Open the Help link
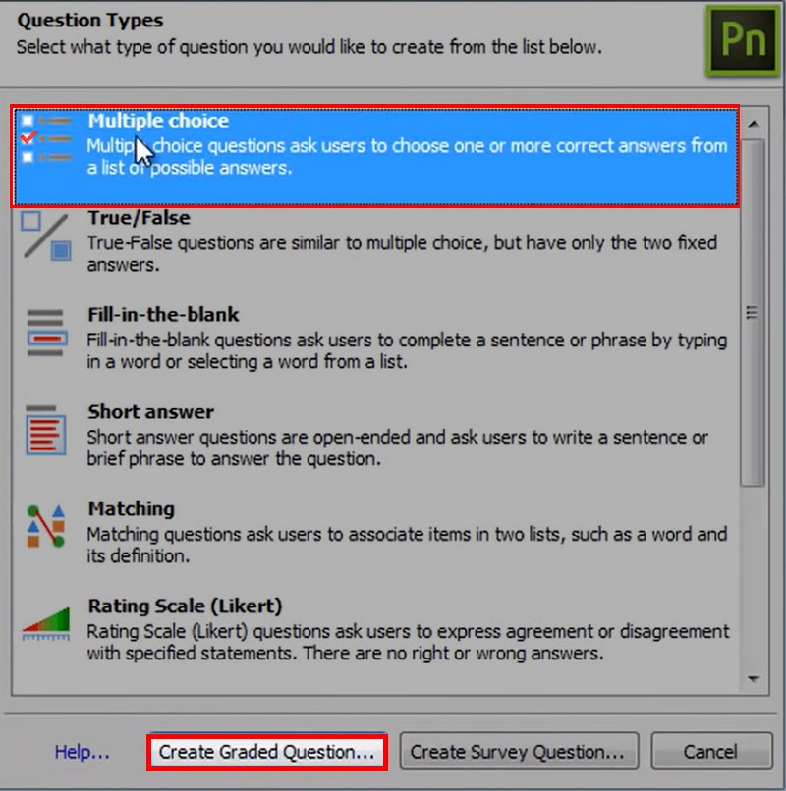Screen dimensions: 786x791 [82, 752]
